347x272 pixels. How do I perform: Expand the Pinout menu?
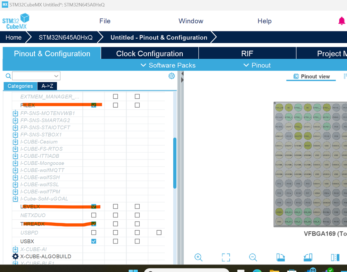click(257, 65)
